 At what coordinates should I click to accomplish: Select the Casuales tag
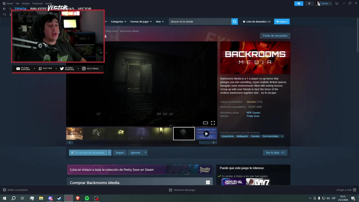[x=255, y=136]
